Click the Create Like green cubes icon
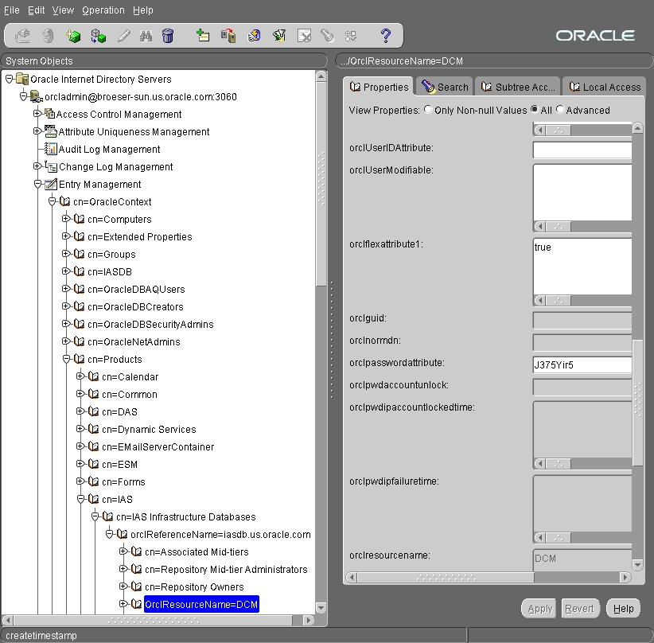Viewport: 654px width, 643px height. tap(99, 36)
